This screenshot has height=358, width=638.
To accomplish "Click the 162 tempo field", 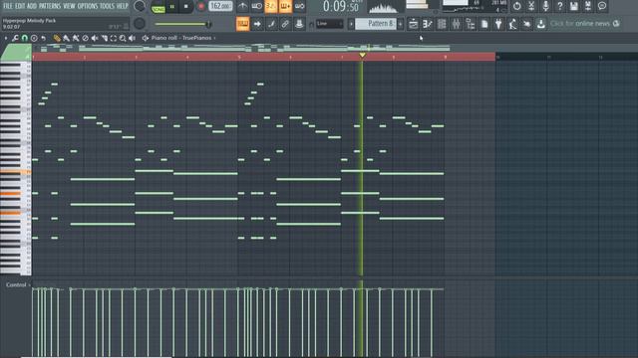I will (220, 6).
